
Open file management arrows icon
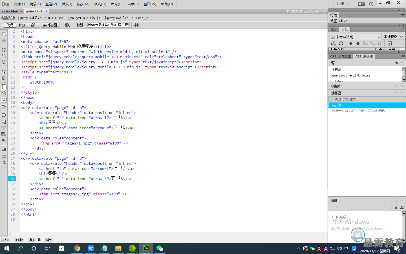point(137,25)
